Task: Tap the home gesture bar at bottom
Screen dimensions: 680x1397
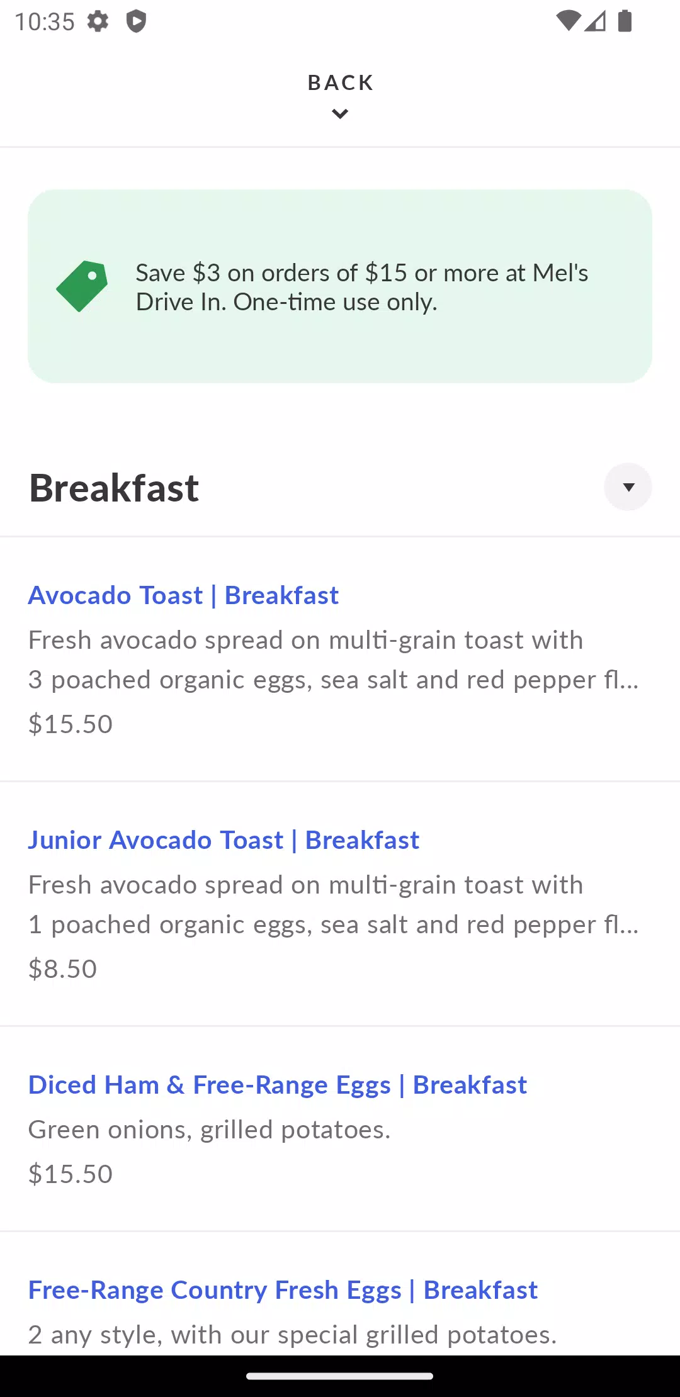Action: click(340, 1376)
